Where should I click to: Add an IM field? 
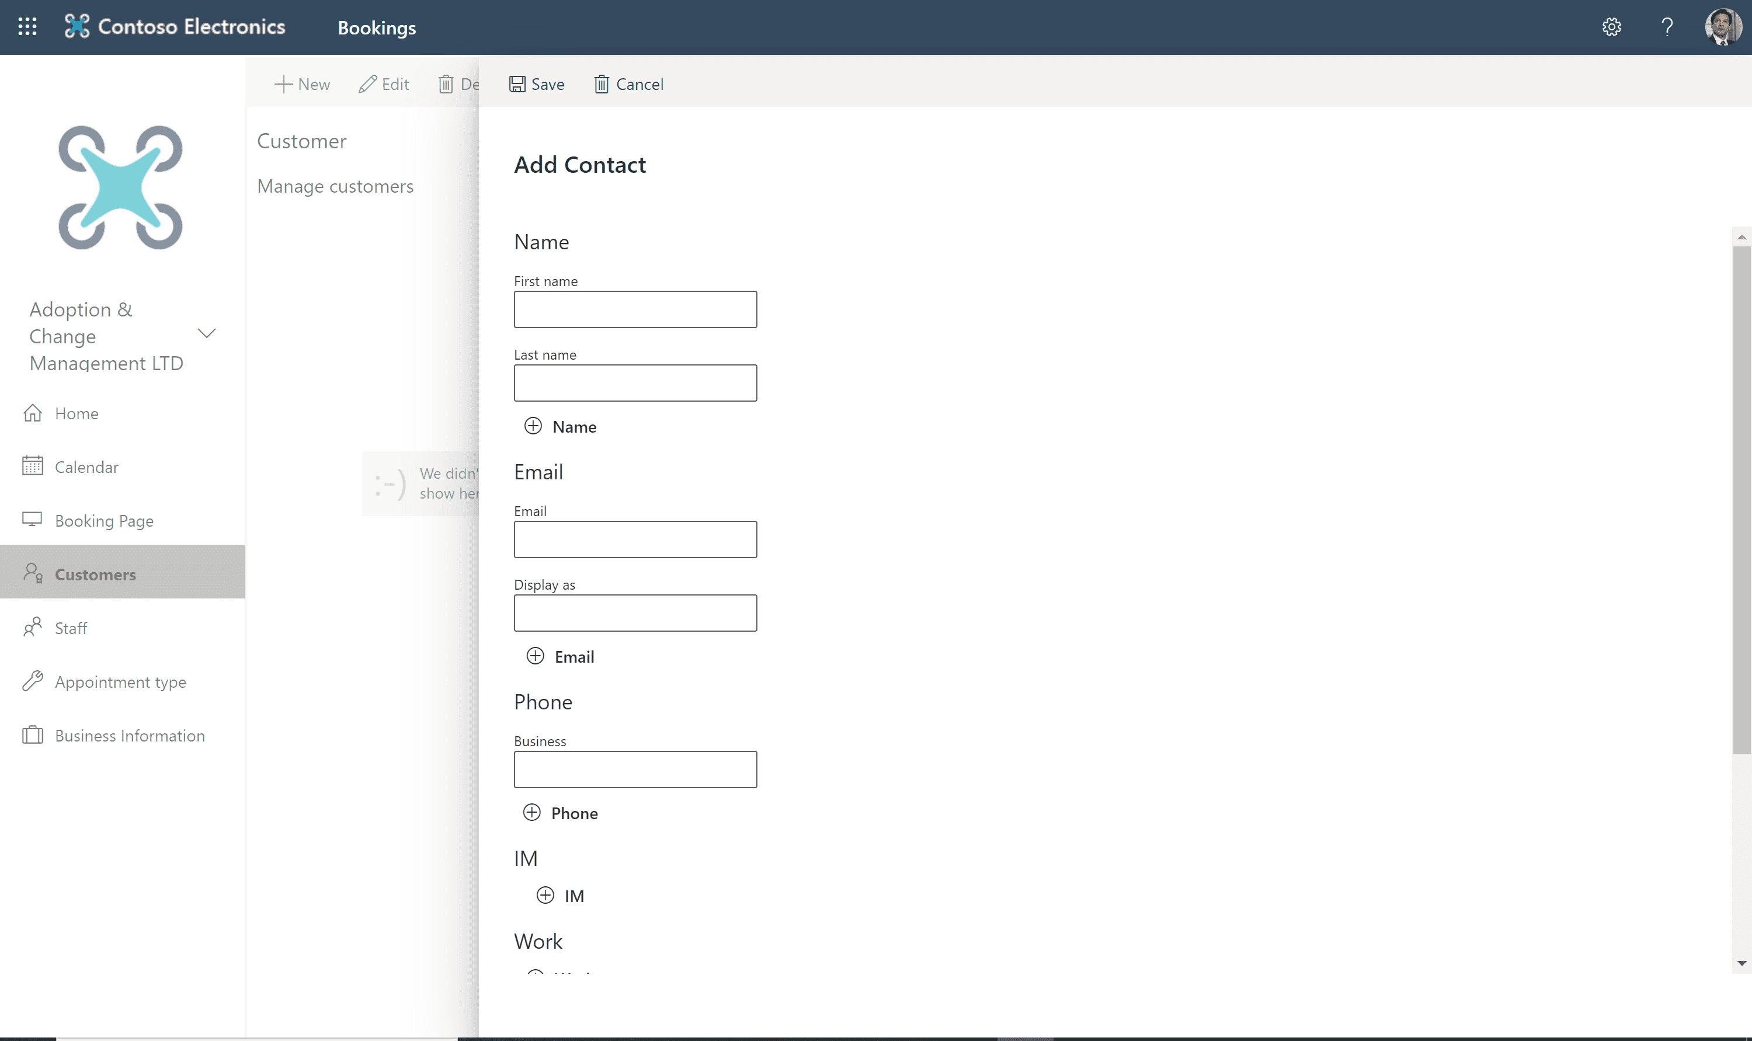tap(561, 896)
